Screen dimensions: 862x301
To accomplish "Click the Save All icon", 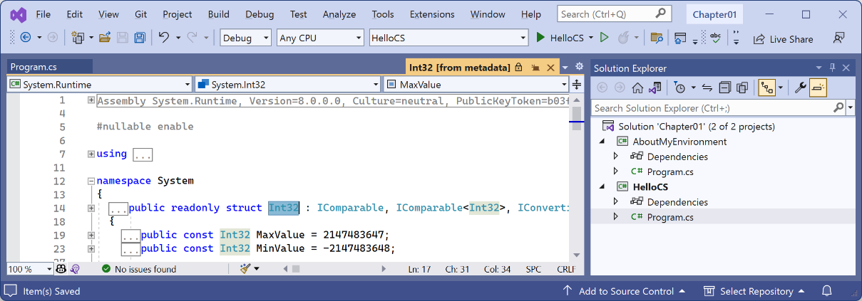I will click(x=140, y=38).
